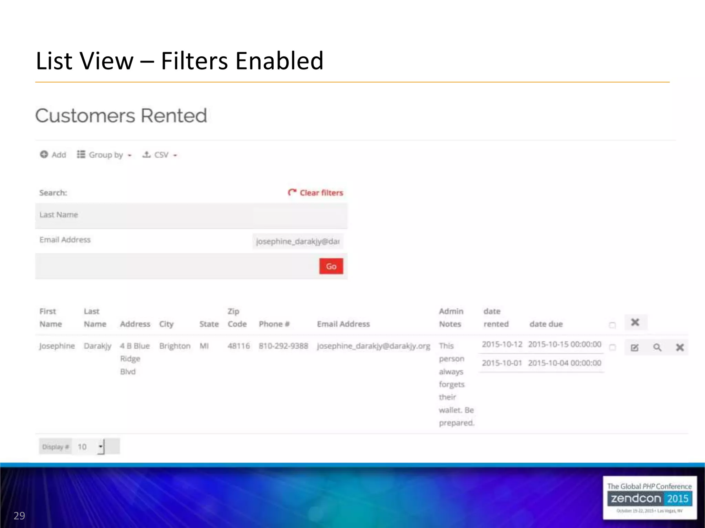Click the edit icon in Josephine's row
Viewport: 705px width, 528px height.
coord(634,348)
